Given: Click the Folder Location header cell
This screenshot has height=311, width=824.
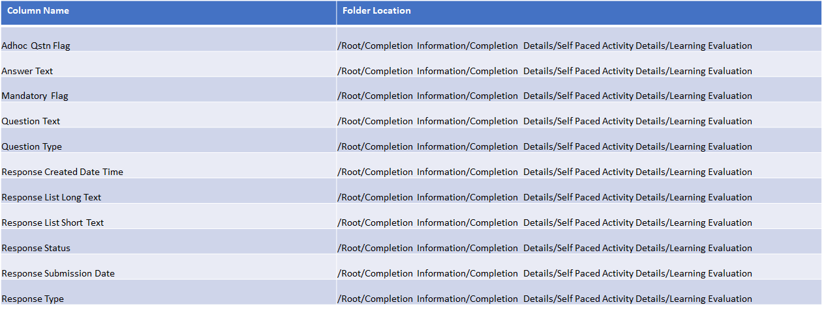Looking at the screenshot, I should (376, 11).
